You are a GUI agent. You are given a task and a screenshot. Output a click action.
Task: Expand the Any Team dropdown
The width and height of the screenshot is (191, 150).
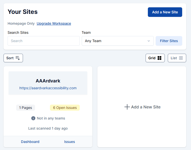[118, 41]
